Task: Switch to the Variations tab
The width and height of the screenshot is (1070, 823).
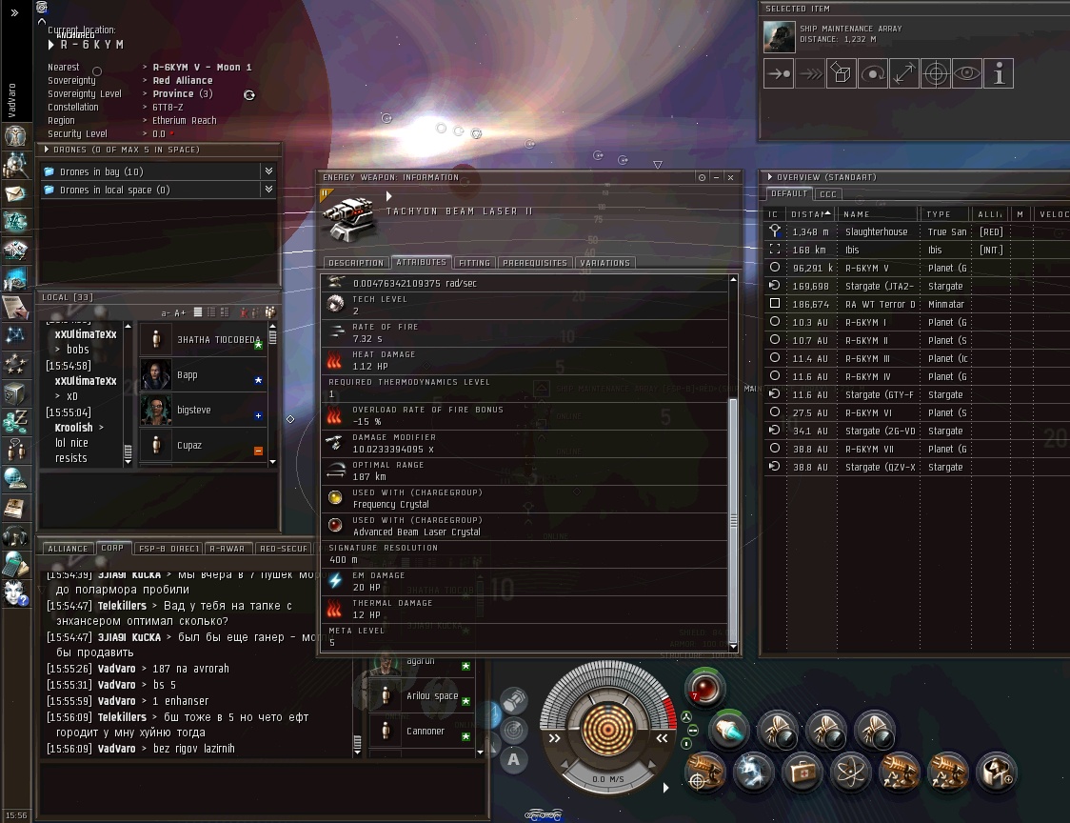Action: (605, 263)
